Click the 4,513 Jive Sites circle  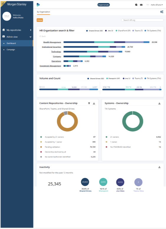[x=120, y=182]
